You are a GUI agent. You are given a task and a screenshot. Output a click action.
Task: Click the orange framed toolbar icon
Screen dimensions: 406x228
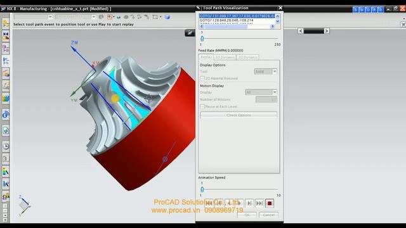(x=110, y=17)
